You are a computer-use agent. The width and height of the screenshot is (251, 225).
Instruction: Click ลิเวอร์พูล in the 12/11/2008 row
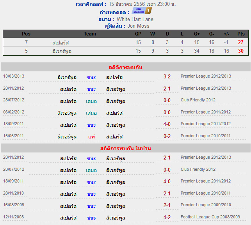(116, 218)
